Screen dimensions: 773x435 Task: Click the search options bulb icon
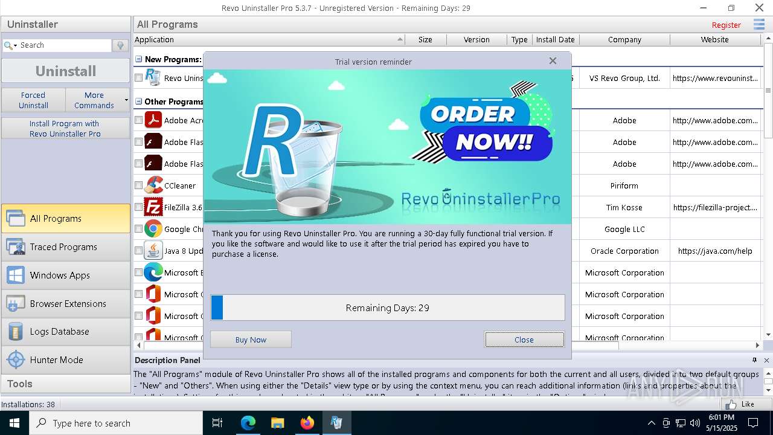(120, 45)
